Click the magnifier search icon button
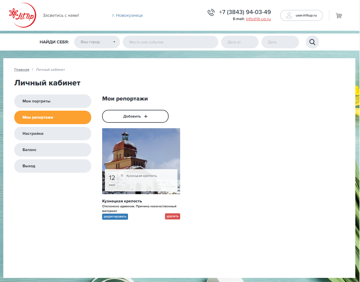The image size is (360, 282). (312, 42)
